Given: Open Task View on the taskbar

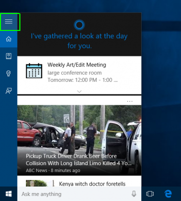Looking at the screenshot, I should pos(150,194).
